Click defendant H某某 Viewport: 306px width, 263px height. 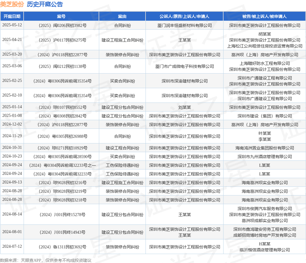tap(265, 244)
